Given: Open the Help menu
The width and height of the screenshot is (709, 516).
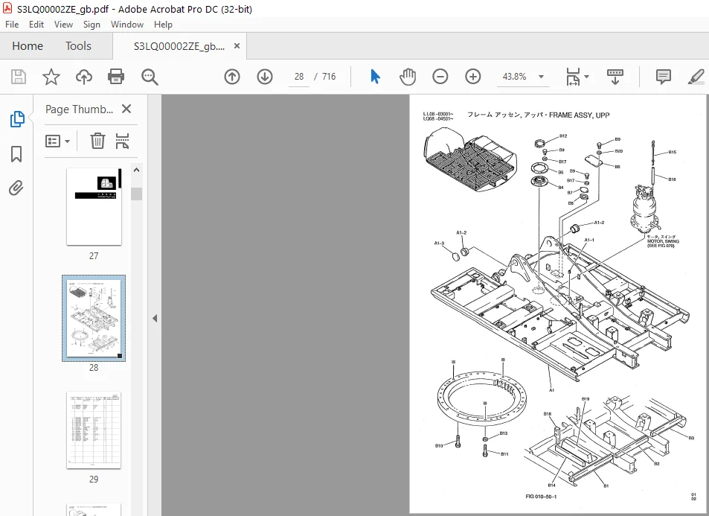Looking at the screenshot, I should pos(163,25).
